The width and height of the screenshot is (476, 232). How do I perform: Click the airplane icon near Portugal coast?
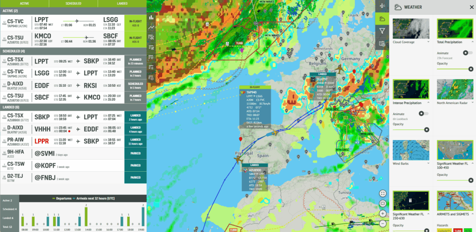click(238, 159)
